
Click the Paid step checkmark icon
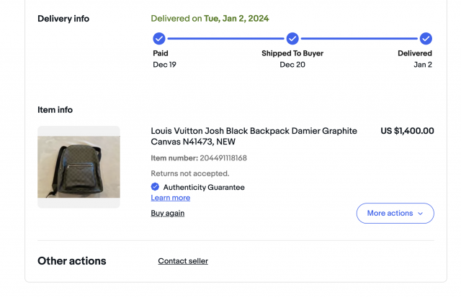coord(159,38)
